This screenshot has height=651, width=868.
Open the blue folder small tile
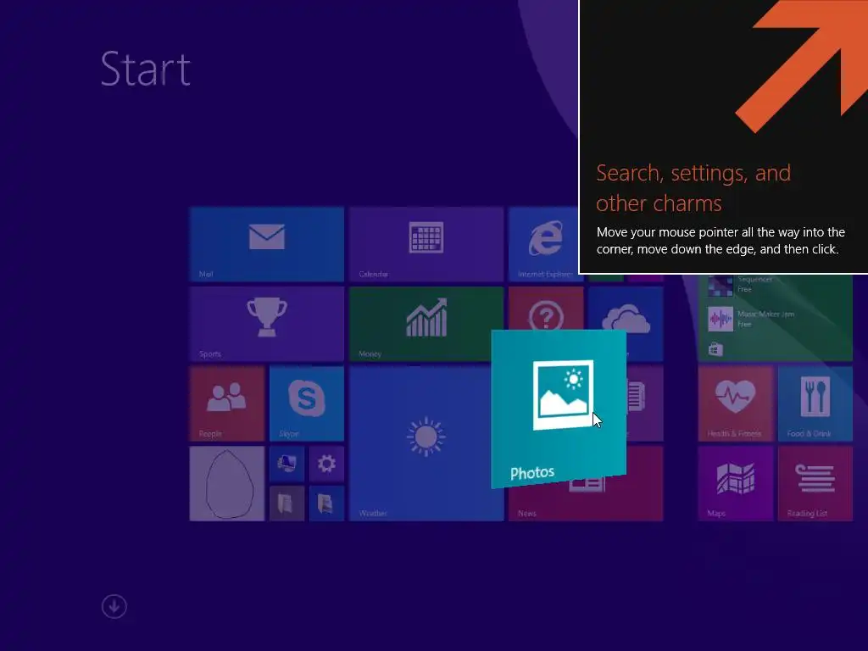[x=326, y=504]
